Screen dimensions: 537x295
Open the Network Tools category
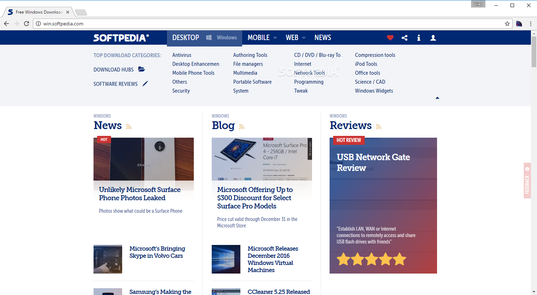tap(310, 73)
